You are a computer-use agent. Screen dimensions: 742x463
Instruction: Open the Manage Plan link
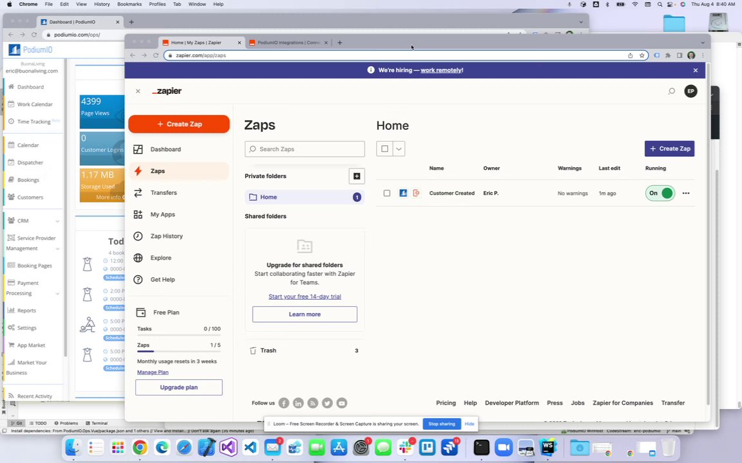pyautogui.click(x=153, y=372)
